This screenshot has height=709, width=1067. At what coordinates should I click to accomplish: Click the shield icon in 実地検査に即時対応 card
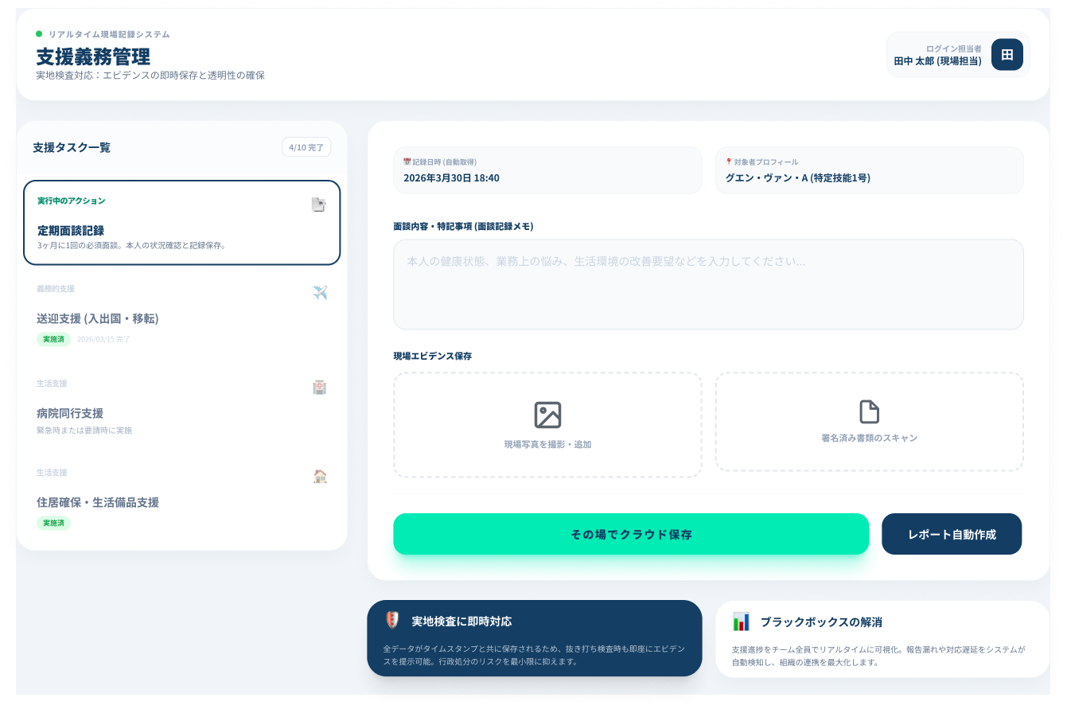click(391, 621)
